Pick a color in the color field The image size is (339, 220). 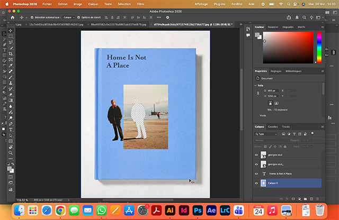(288, 48)
